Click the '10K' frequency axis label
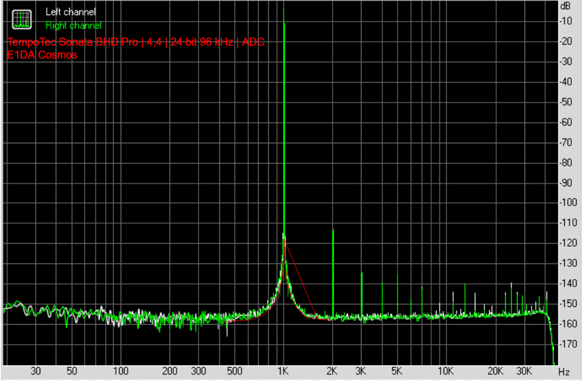 pos(445,371)
